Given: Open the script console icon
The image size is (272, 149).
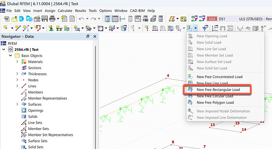Looking at the screenshot, I should (138, 19).
